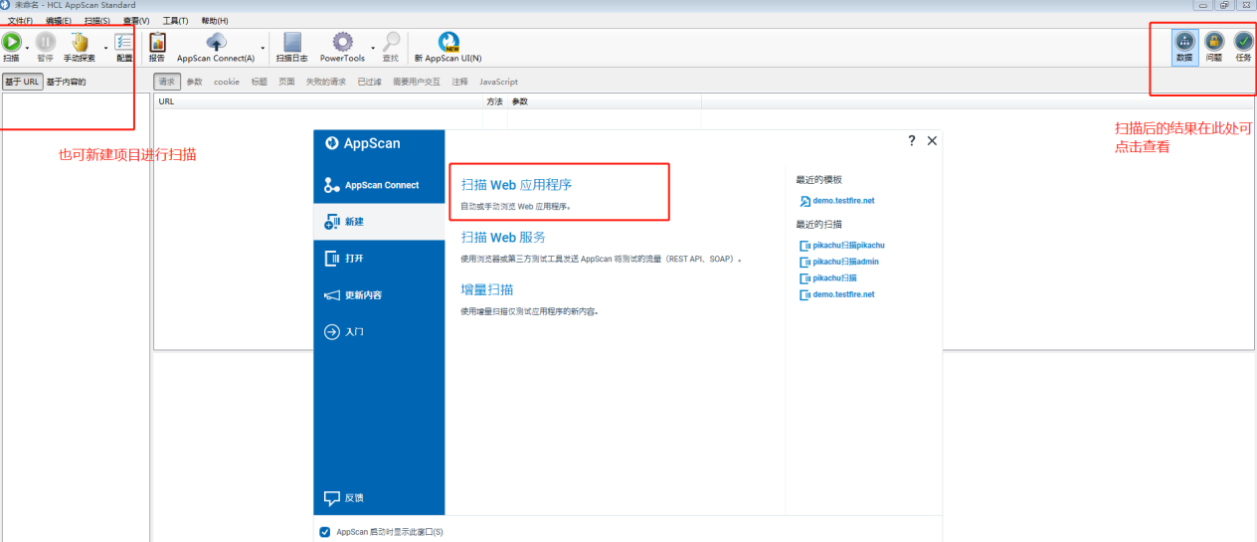Select the 基于内容的 tab
The width and height of the screenshot is (1257, 542).
(66, 82)
